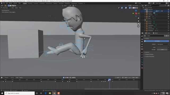170x95 pixels.
Task: Open the File menu
Action: 4,3
